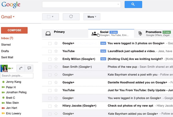Click the main Google search field
Image resolution: width=173 pixels, height=117 pixels.
click(81, 4)
